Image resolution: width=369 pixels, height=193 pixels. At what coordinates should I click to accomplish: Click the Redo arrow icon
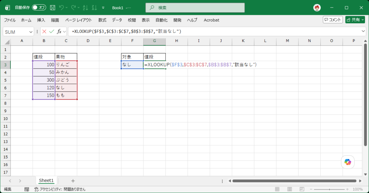(x=74, y=8)
